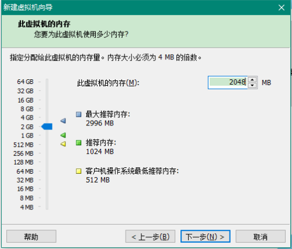Click 下一步(N) to continue
This screenshot has width=292, height=249.
coord(206,236)
